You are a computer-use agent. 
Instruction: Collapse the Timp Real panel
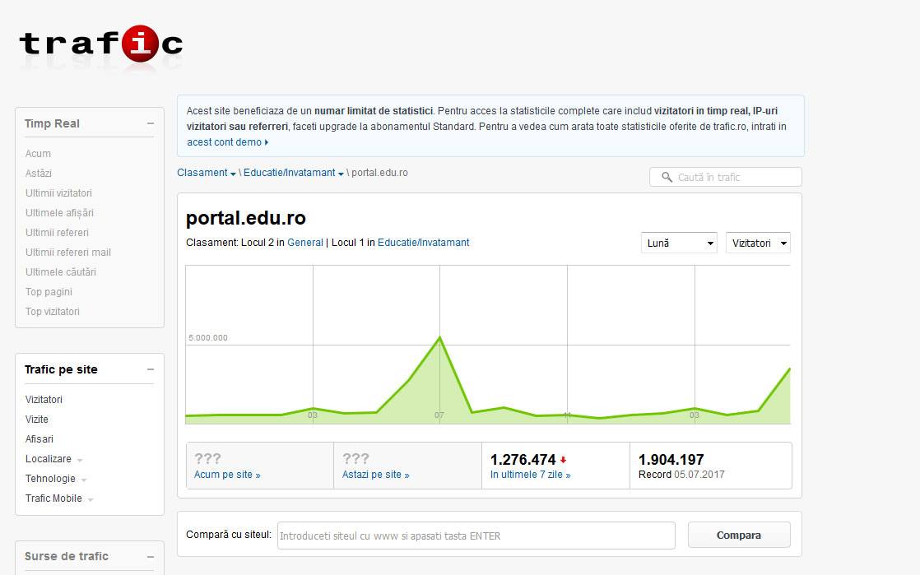pyautogui.click(x=151, y=123)
